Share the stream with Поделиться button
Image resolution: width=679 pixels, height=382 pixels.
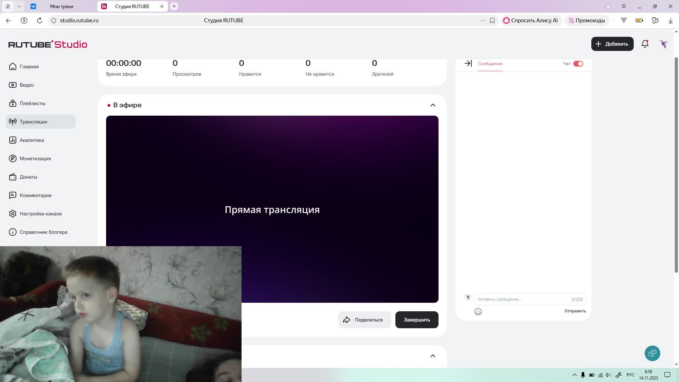(364, 319)
